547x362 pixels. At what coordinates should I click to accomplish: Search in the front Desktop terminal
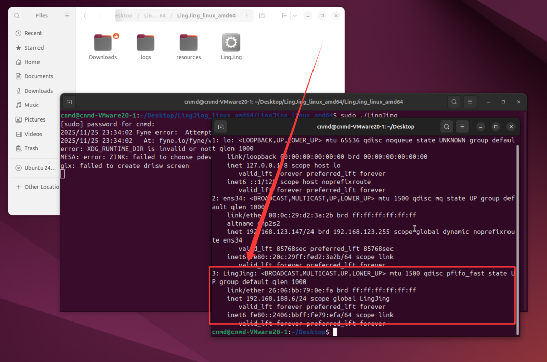(x=447, y=127)
